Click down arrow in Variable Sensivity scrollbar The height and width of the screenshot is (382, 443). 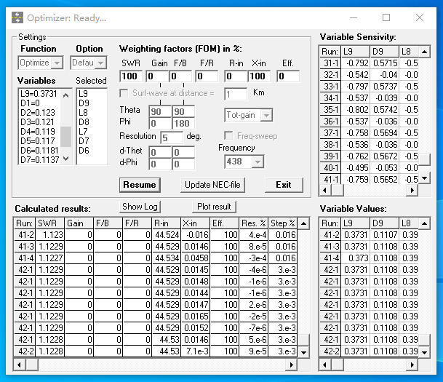(424, 178)
